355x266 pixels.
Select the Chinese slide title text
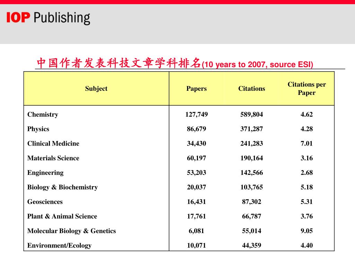point(119,63)
